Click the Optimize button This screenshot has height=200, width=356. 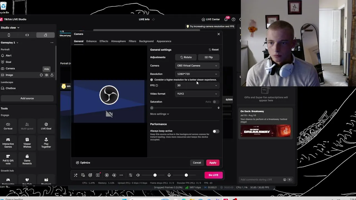(83, 163)
